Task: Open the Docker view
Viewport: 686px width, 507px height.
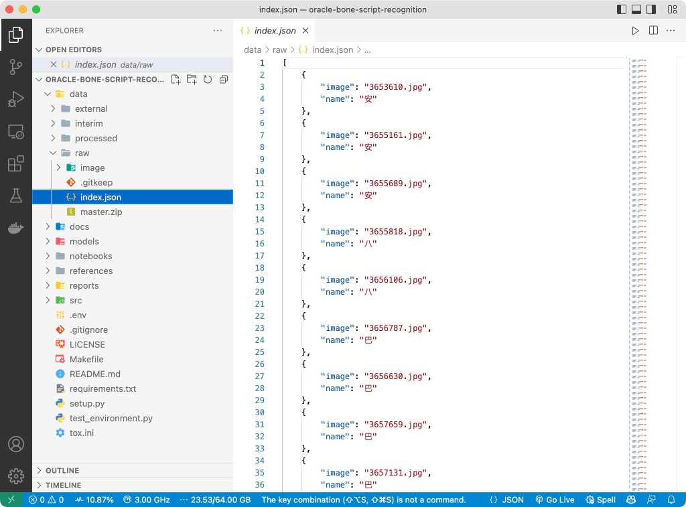Action: (15, 228)
